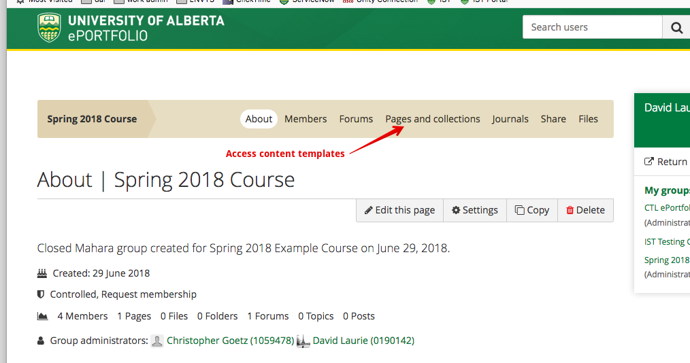Click the 4 Members statistic
The image size is (690, 363).
(x=82, y=316)
